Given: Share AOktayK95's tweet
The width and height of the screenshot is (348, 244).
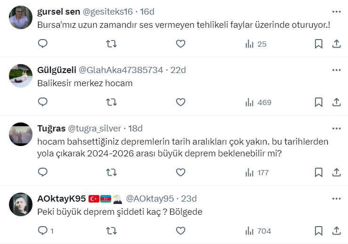Looking at the screenshot, I should (336, 231).
